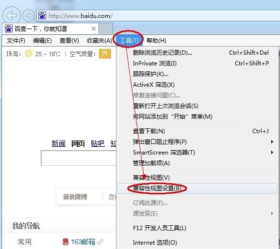Click the browser Back arrow button
Image resolution: width=280 pixels, height=249 pixels.
(x=12, y=16)
